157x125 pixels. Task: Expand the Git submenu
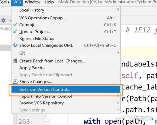pos(118,53)
